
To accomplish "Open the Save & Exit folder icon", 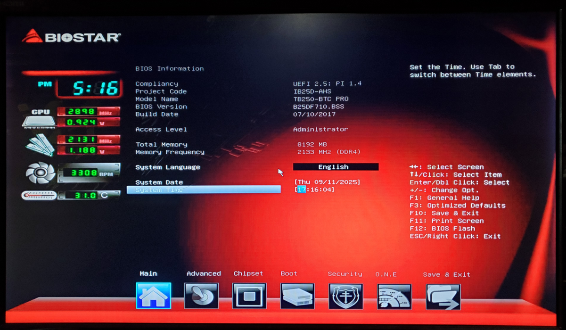I will 443,297.
